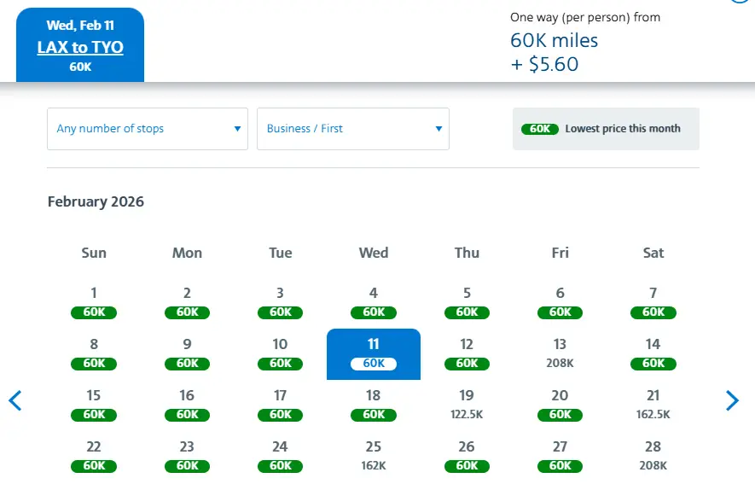
Task: Go to the previous month with left arrow
Action: (15, 400)
